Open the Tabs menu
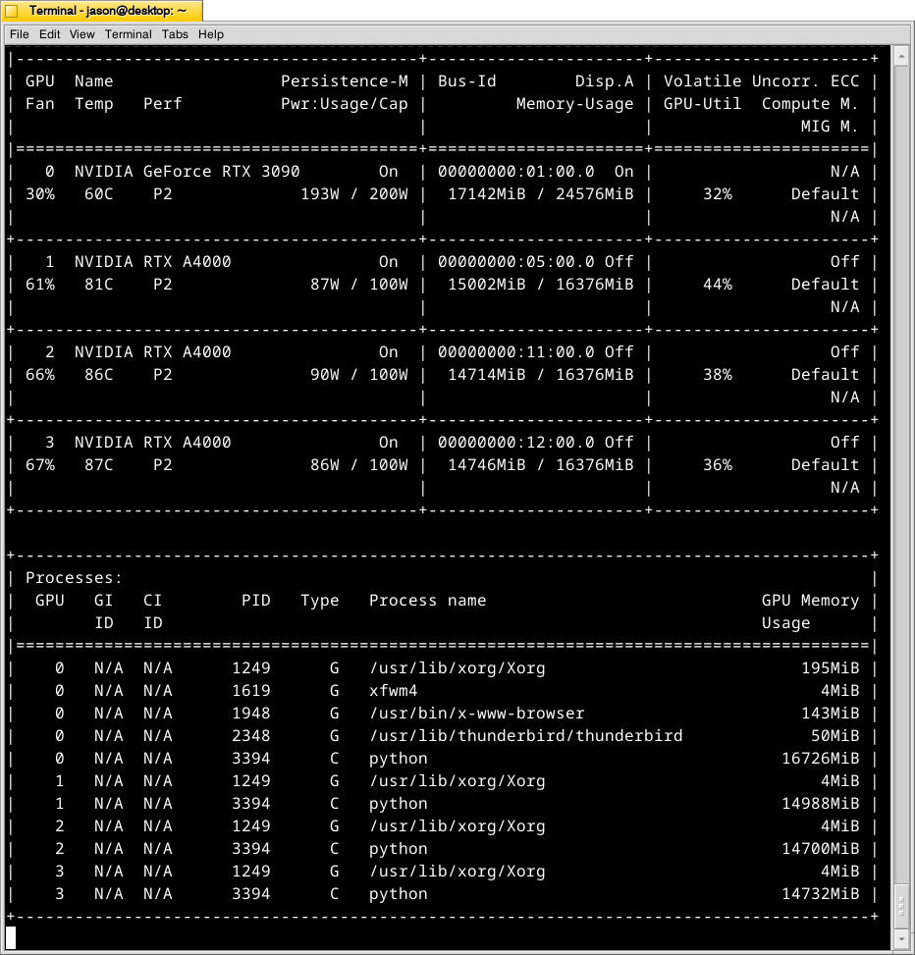915x955 pixels. pos(175,33)
